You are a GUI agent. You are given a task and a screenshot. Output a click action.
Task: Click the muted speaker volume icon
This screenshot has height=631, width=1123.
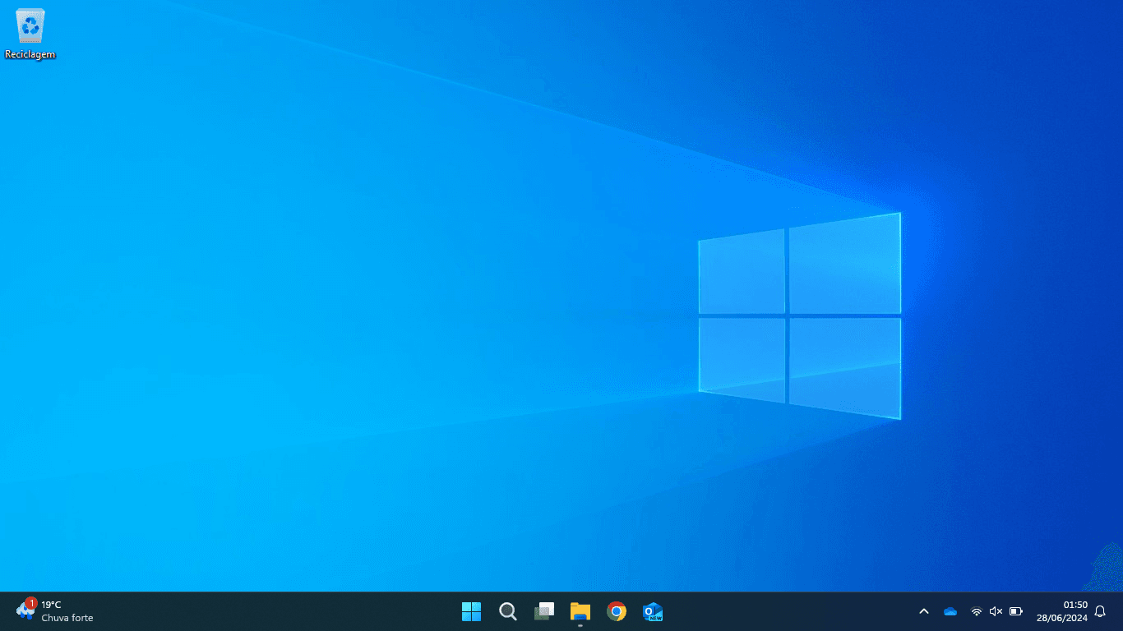pos(996,611)
